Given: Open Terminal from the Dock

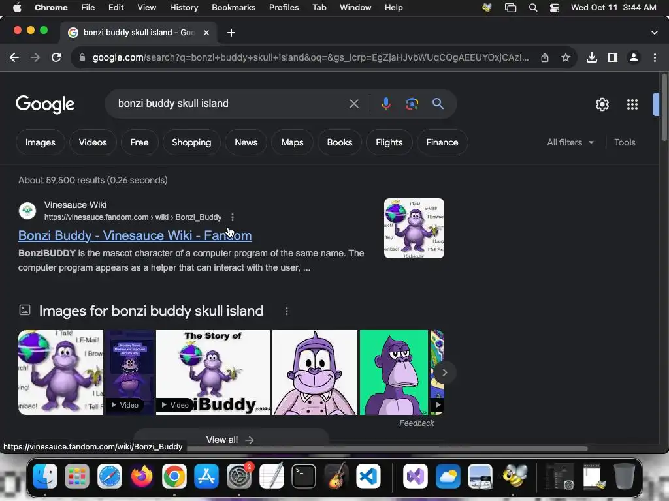Looking at the screenshot, I should click(x=304, y=476).
